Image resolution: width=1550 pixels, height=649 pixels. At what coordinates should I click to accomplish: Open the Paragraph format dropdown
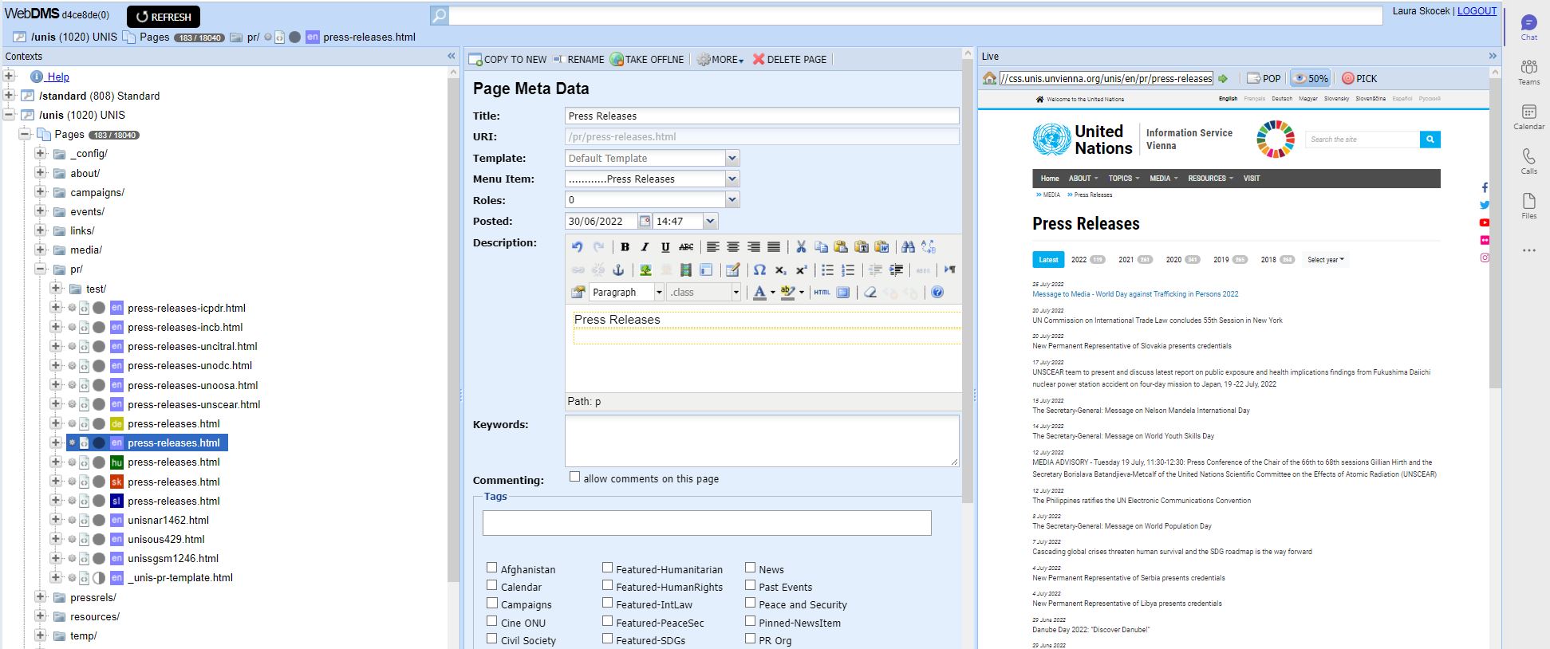tap(659, 293)
